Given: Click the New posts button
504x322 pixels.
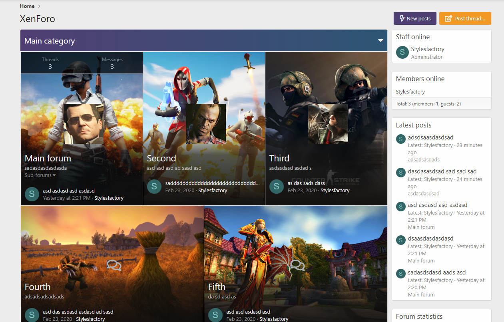Looking at the screenshot, I should pos(414,18).
